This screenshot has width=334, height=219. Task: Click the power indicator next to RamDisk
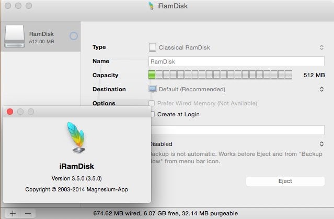[x=74, y=36]
